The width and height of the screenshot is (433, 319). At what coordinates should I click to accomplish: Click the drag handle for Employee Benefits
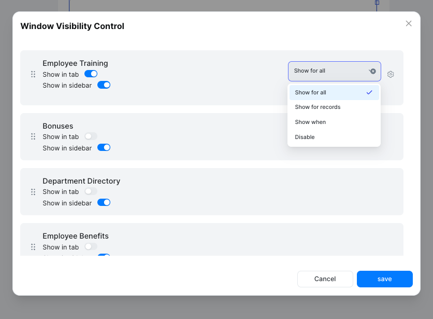(x=32, y=247)
